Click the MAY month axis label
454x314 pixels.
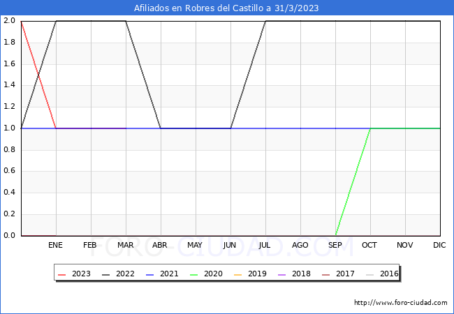click(195, 245)
